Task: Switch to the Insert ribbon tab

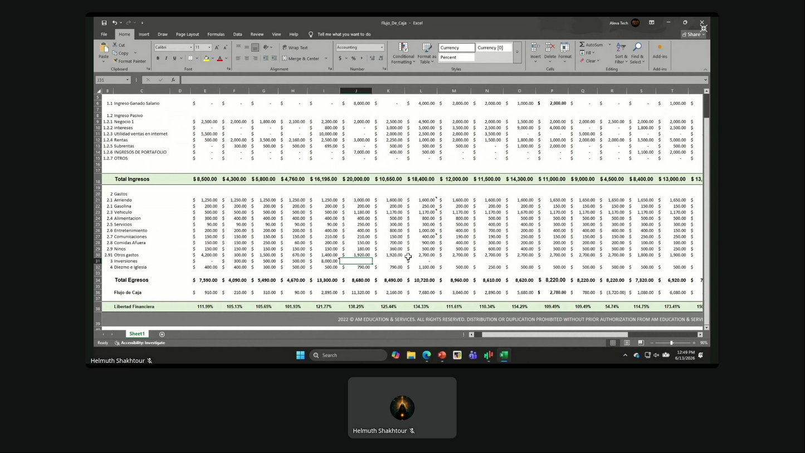Action: tap(144, 35)
